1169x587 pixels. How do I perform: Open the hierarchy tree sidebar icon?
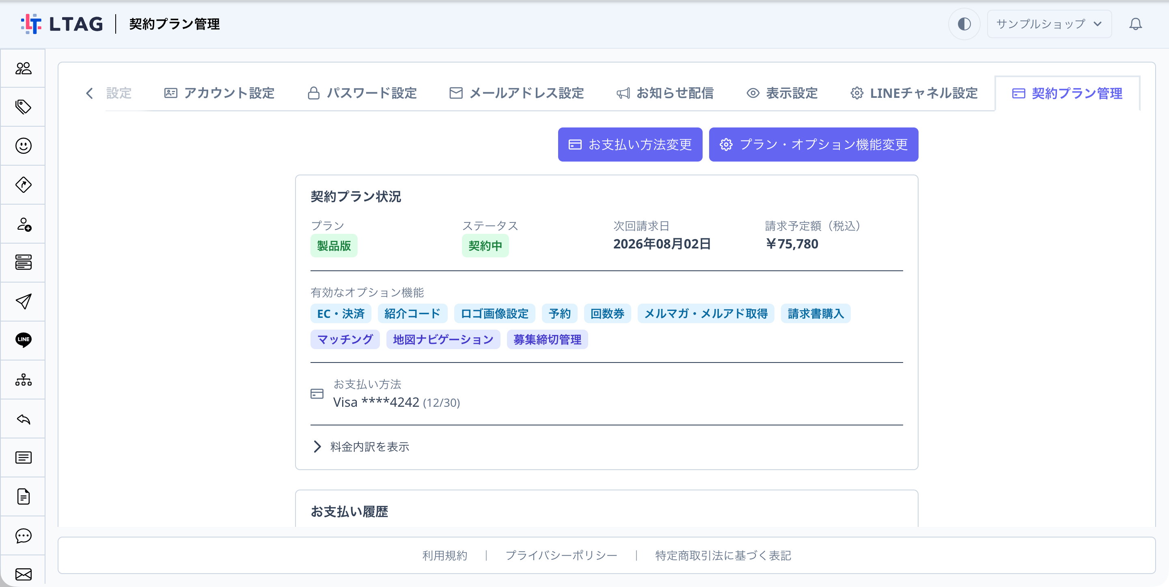[23, 380]
